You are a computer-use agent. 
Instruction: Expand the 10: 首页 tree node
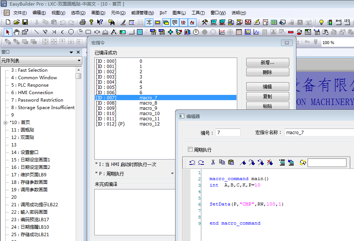click(5, 123)
